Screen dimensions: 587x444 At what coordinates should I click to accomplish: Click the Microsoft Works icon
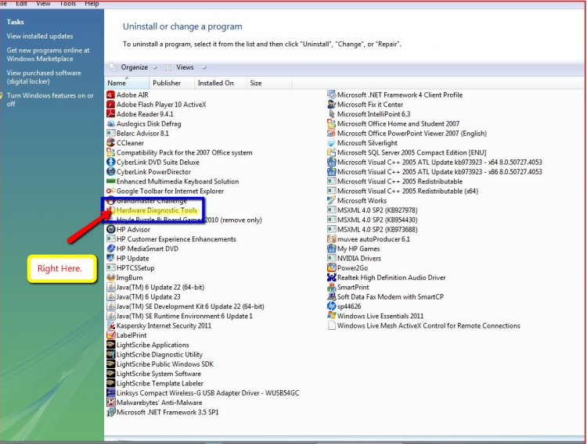(x=331, y=200)
